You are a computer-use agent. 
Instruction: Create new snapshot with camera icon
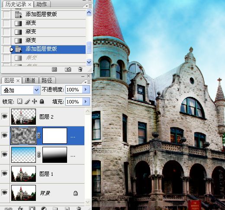pos(68,69)
